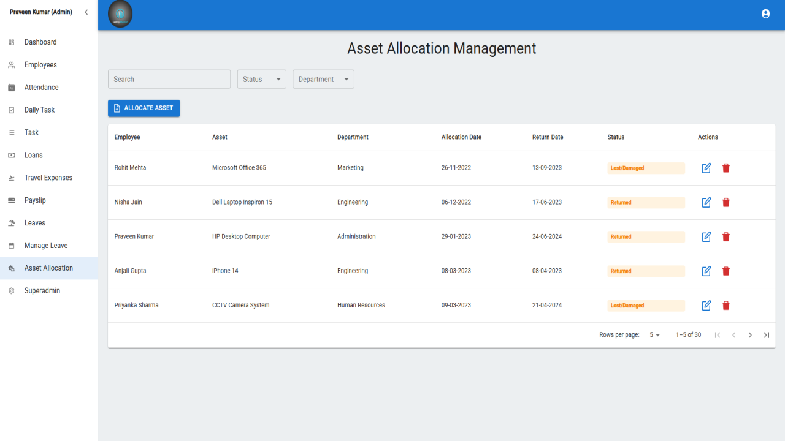Click Priyanka Sharma's Lost/Damaged status badge
Screen dimensions: 785x441
point(646,305)
